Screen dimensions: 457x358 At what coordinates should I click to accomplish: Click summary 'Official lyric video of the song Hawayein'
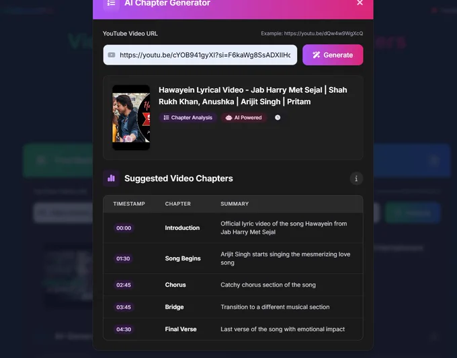[284, 228]
